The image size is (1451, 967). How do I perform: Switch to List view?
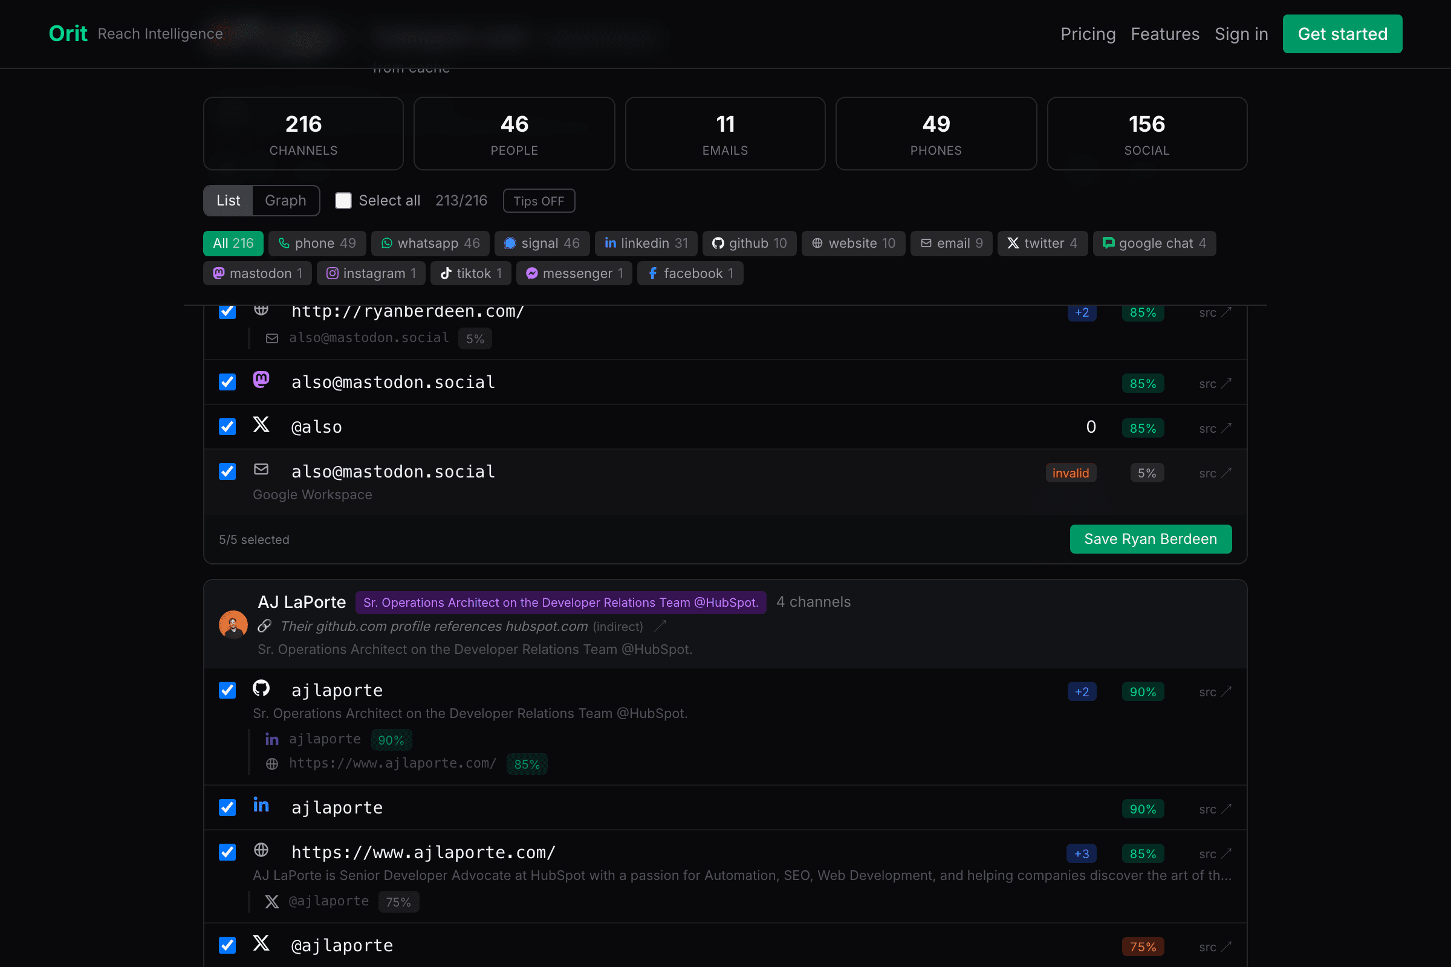tap(229, 201)
